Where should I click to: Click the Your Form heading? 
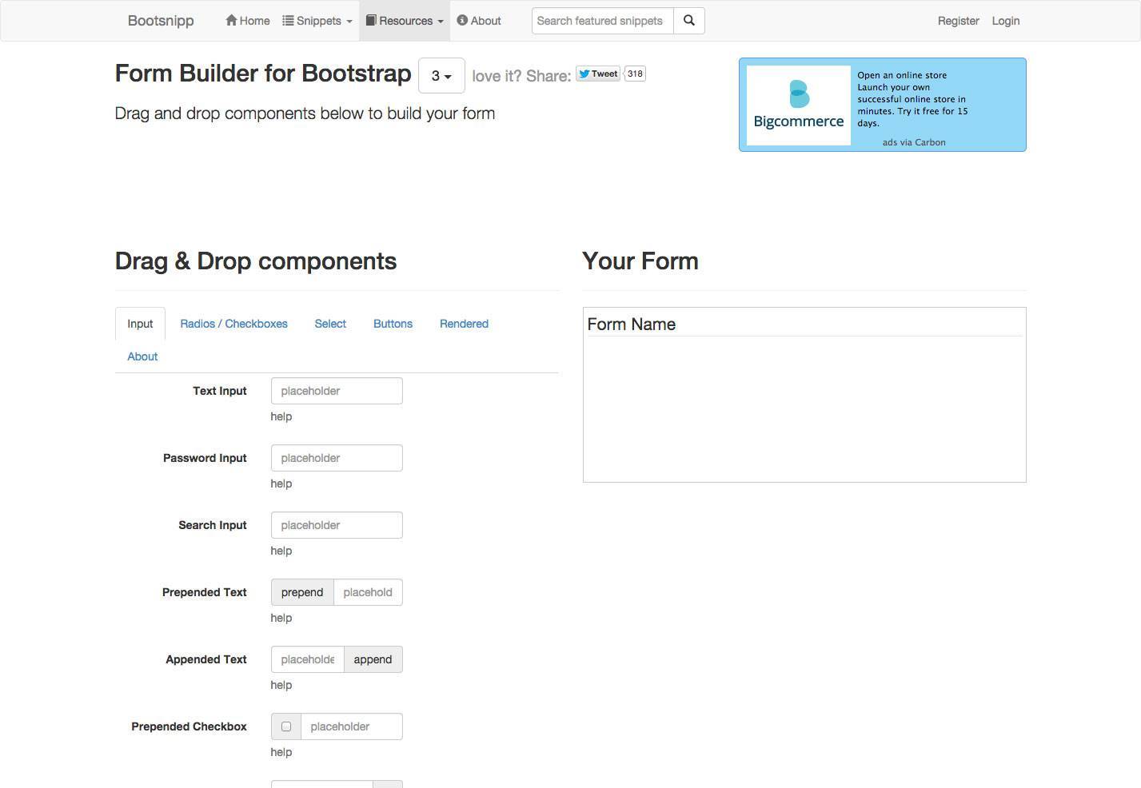640,261
